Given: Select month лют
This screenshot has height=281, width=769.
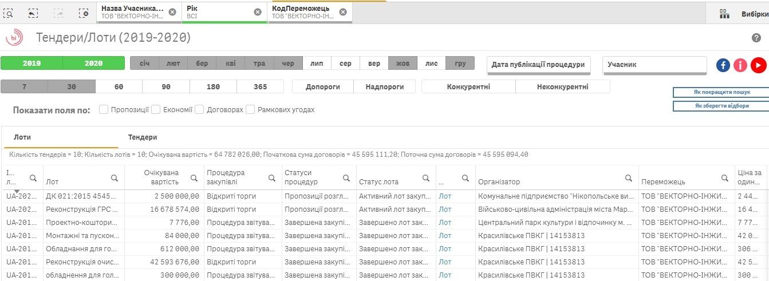Looking at the screenshot, I should [173, 64].
